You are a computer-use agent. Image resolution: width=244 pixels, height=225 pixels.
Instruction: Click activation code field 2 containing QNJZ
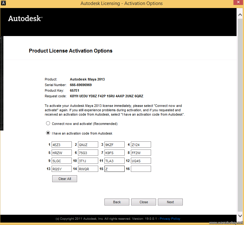click(88, 145)
